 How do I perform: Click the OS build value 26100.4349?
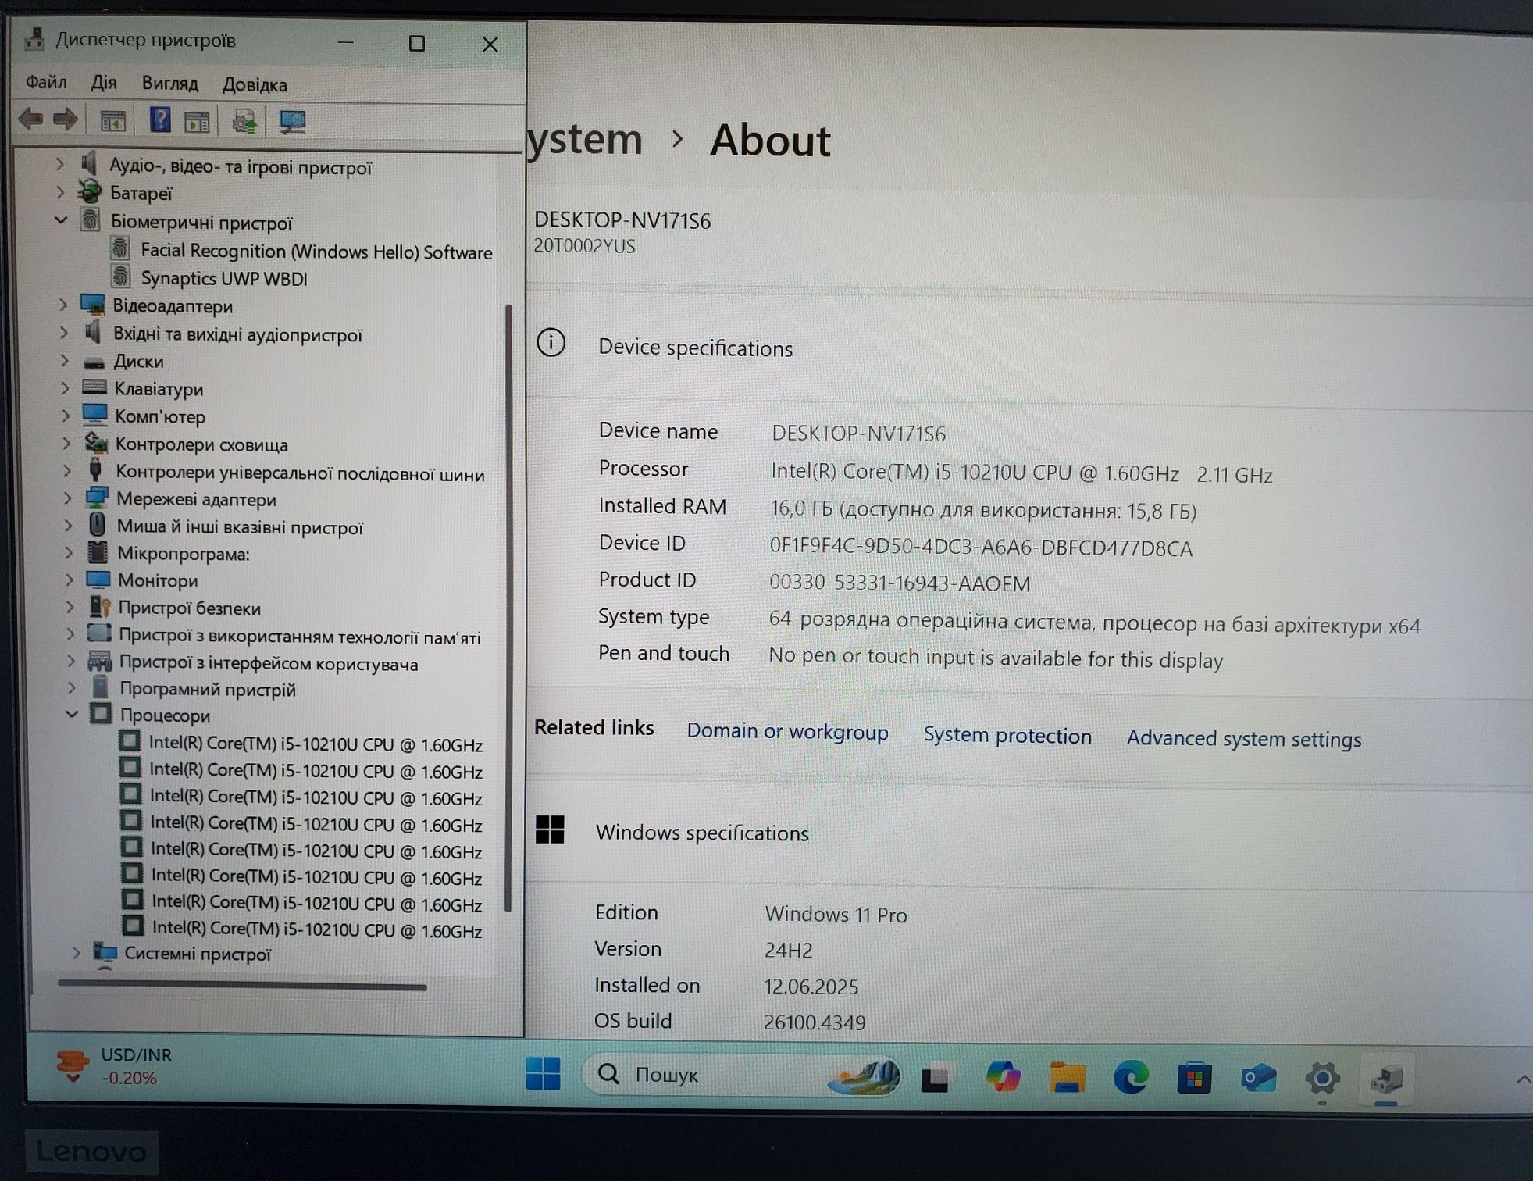(815, 1022)
